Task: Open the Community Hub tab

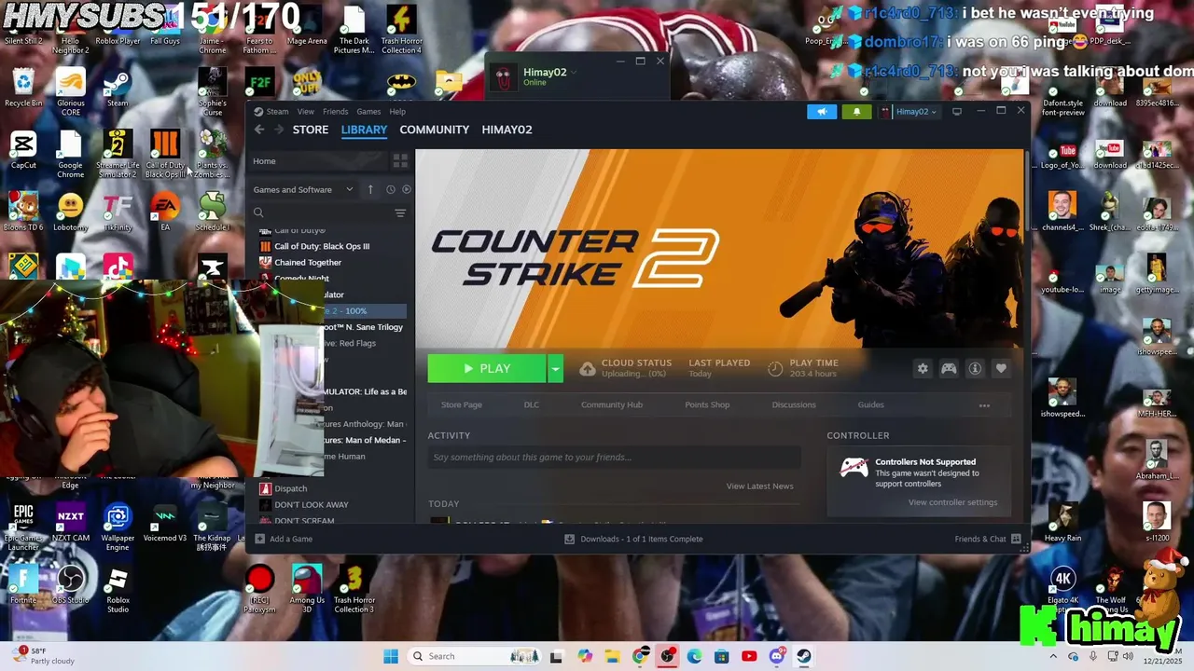Action: 612,404
